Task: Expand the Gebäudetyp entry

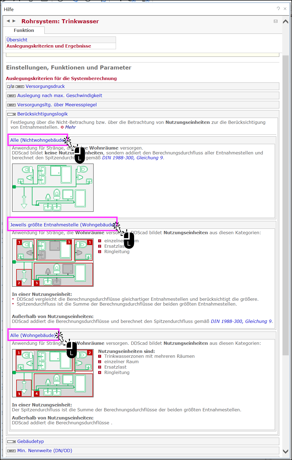Action: (31, 441)
